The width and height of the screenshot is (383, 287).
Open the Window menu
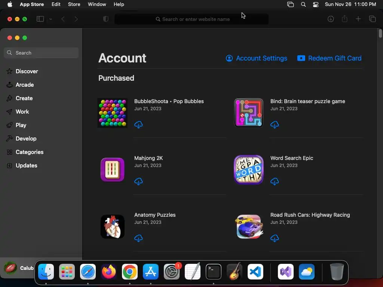(x=97, y=4)
